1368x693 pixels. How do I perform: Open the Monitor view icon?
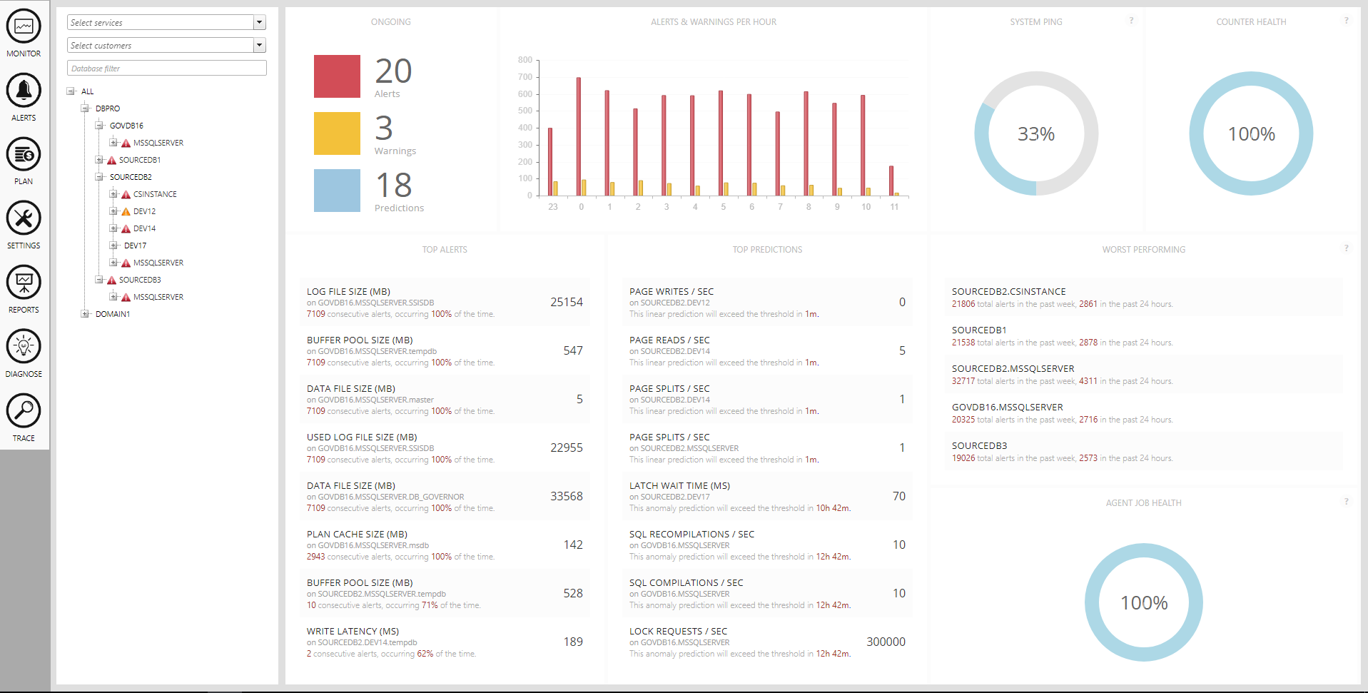(x=24, y=27)
